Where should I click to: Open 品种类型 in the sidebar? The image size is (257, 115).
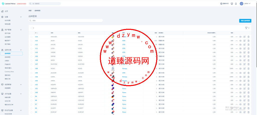(8, 57)
